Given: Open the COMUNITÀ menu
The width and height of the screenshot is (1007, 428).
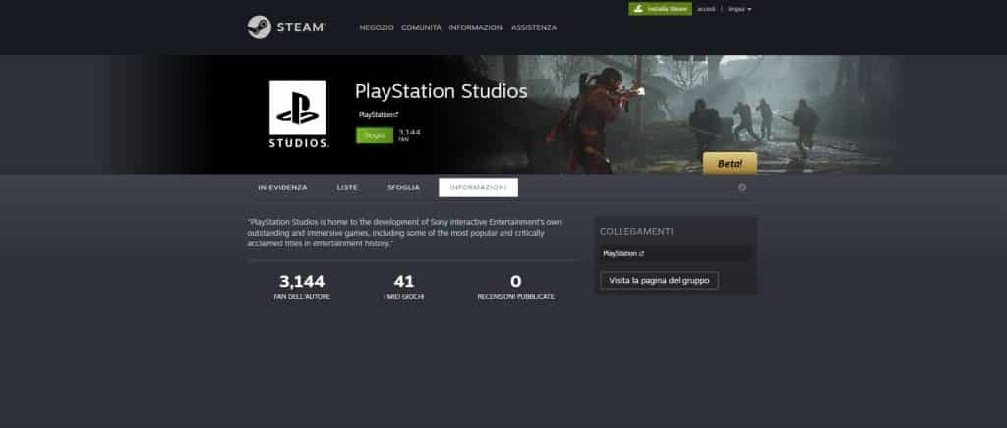Looking at the screenshot, I should 421,27.
